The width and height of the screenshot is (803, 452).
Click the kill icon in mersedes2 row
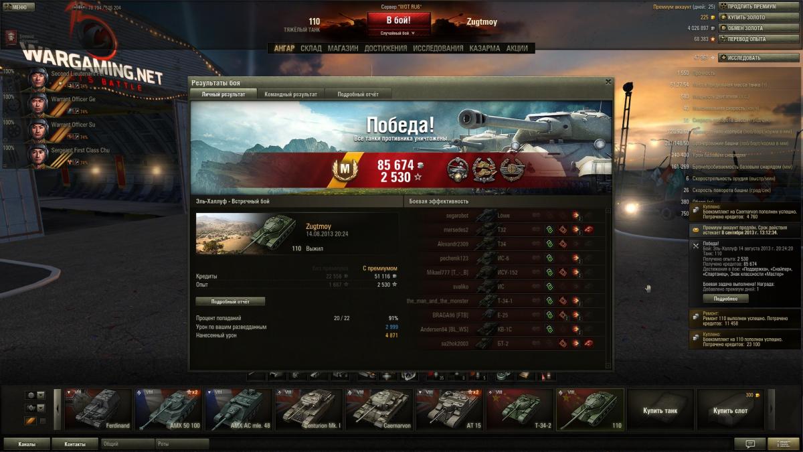(x=588, y=230)
